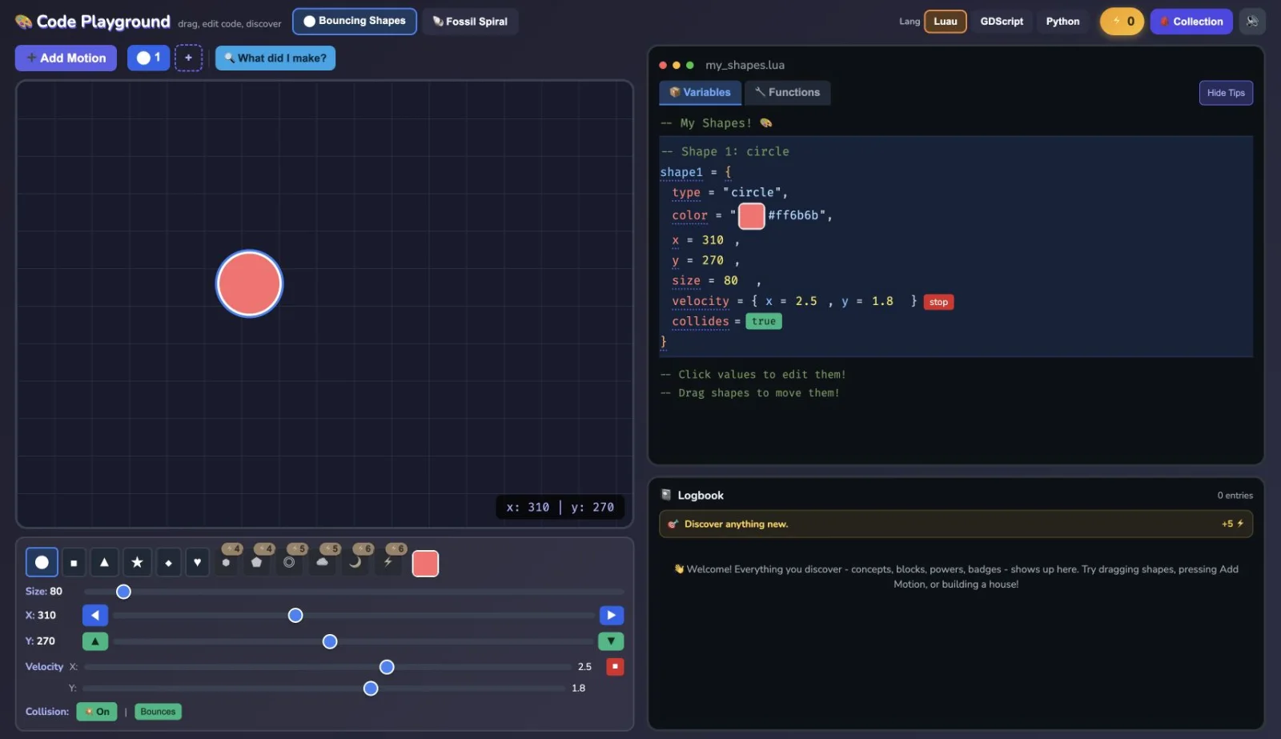Choose the locked lightning bolt shape
The width and height of the screenshot is (1281, 739).
[388, 562]
